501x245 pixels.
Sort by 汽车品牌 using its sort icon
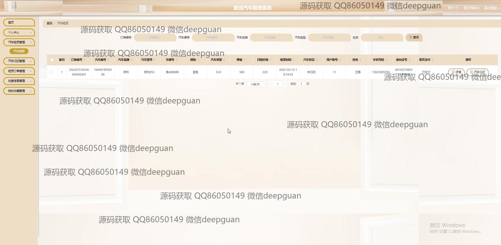(131, 60)
